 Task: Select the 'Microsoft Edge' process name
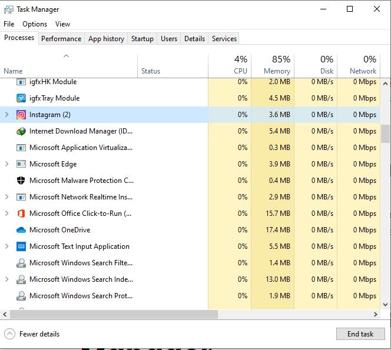(x=53, y=164)
